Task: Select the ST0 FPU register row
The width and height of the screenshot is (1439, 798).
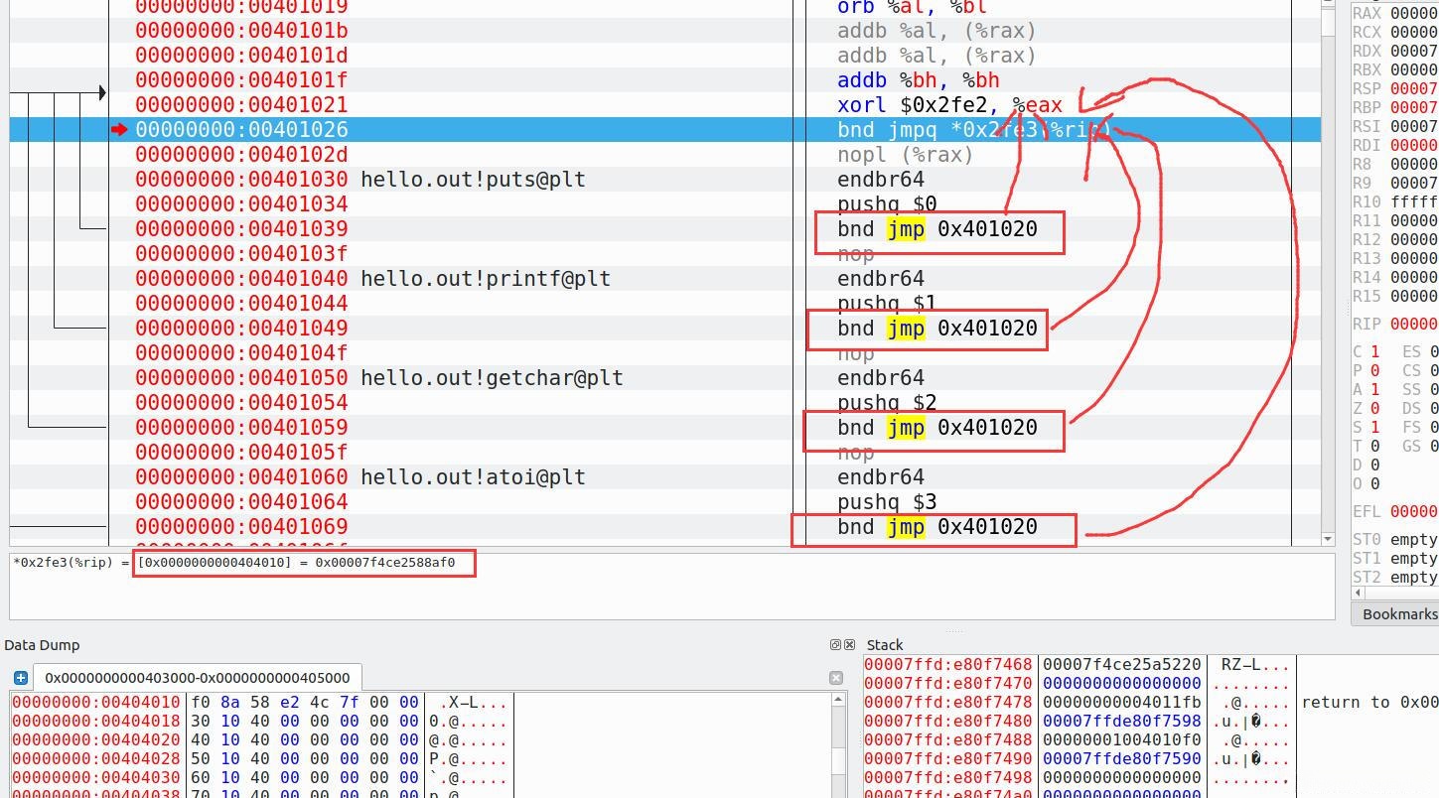Action: pos(1395,539)
